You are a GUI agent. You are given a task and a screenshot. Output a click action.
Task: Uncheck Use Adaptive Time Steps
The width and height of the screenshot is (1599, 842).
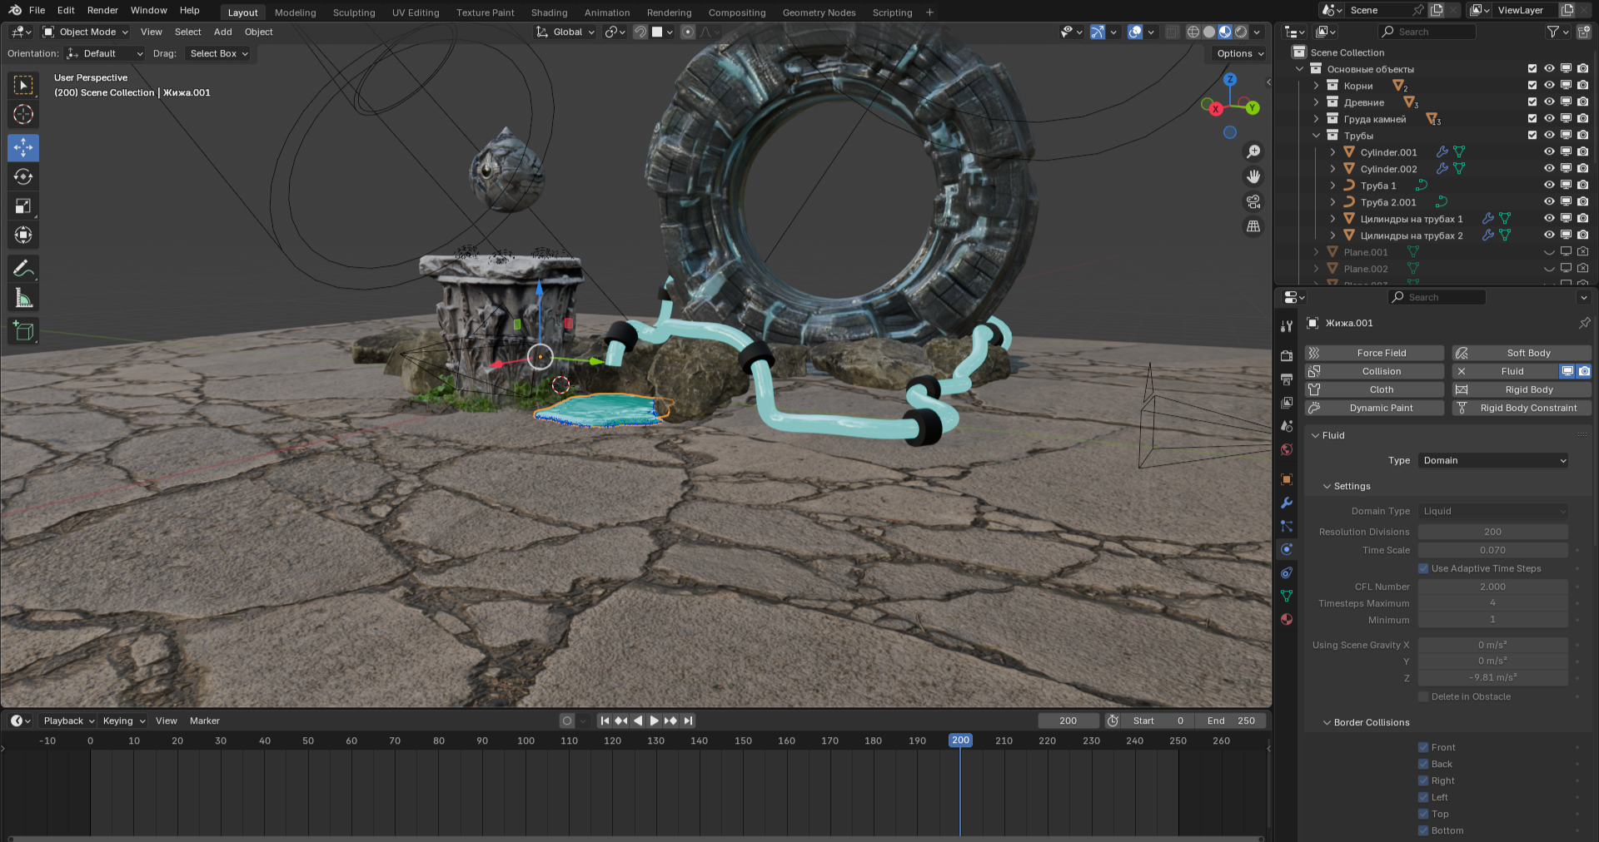tap(1423, 568)
